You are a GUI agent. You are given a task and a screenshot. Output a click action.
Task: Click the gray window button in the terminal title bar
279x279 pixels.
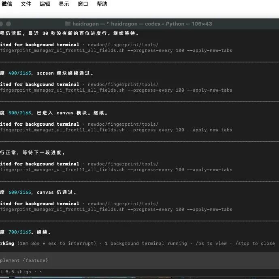click(9, 24)
